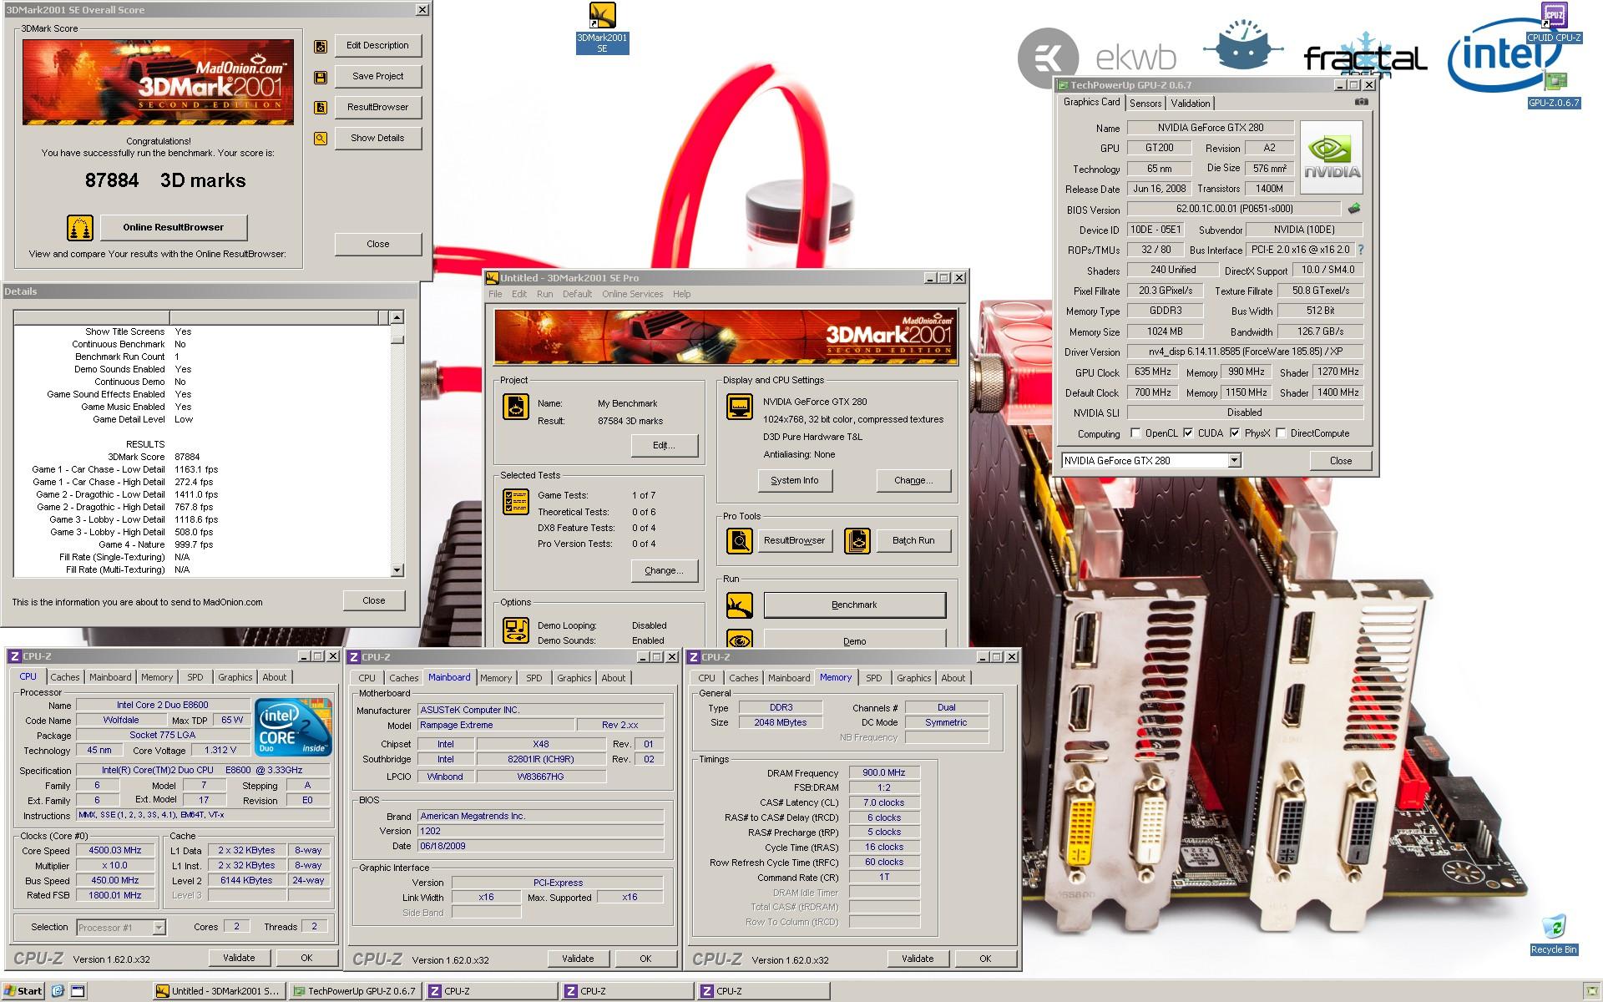This screenshot has height=1002, width=1603.
Task: Click the Benchmark run button
Action: coord(854,605)
